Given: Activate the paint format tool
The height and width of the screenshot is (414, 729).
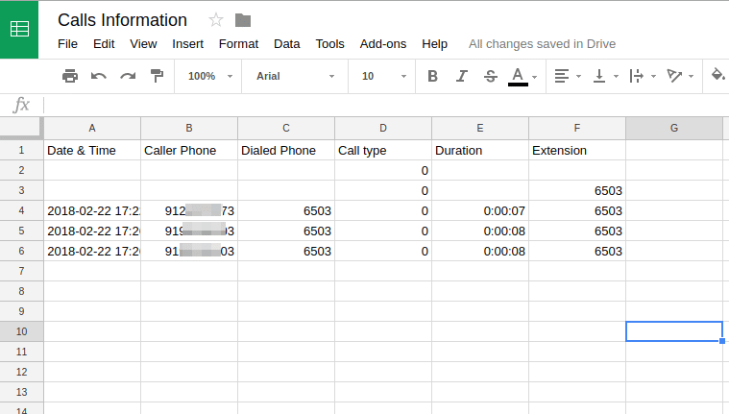Looking at the screenshot, I should coord(157,76).
